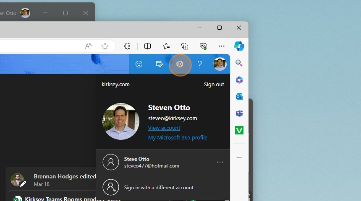
Task: Open the View account link
Action: [x=164, y=128]
